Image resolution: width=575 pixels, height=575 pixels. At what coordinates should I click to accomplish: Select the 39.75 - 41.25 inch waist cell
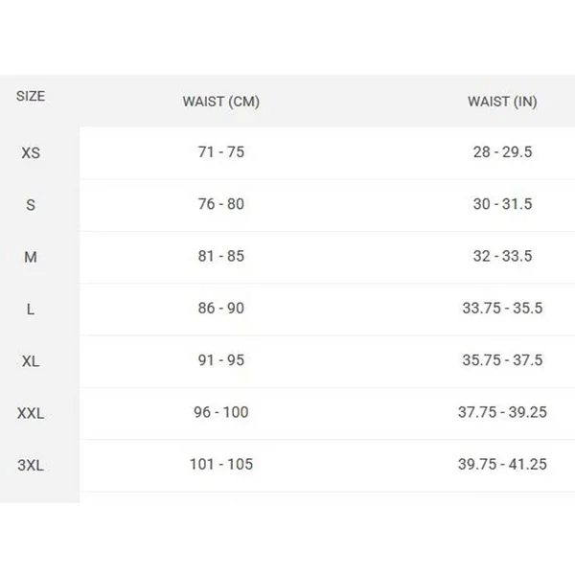pos(502,464)
